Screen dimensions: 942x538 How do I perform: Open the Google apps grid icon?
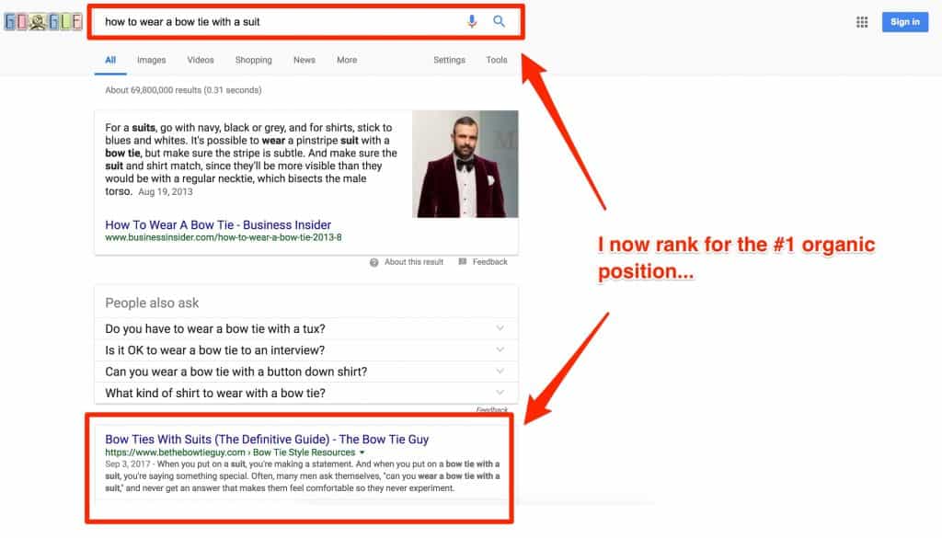pos(861,22)
